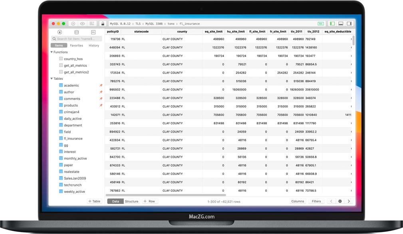
Task: Click the 'loc' localhost badge in the titlebar
Action: point(321,24)
